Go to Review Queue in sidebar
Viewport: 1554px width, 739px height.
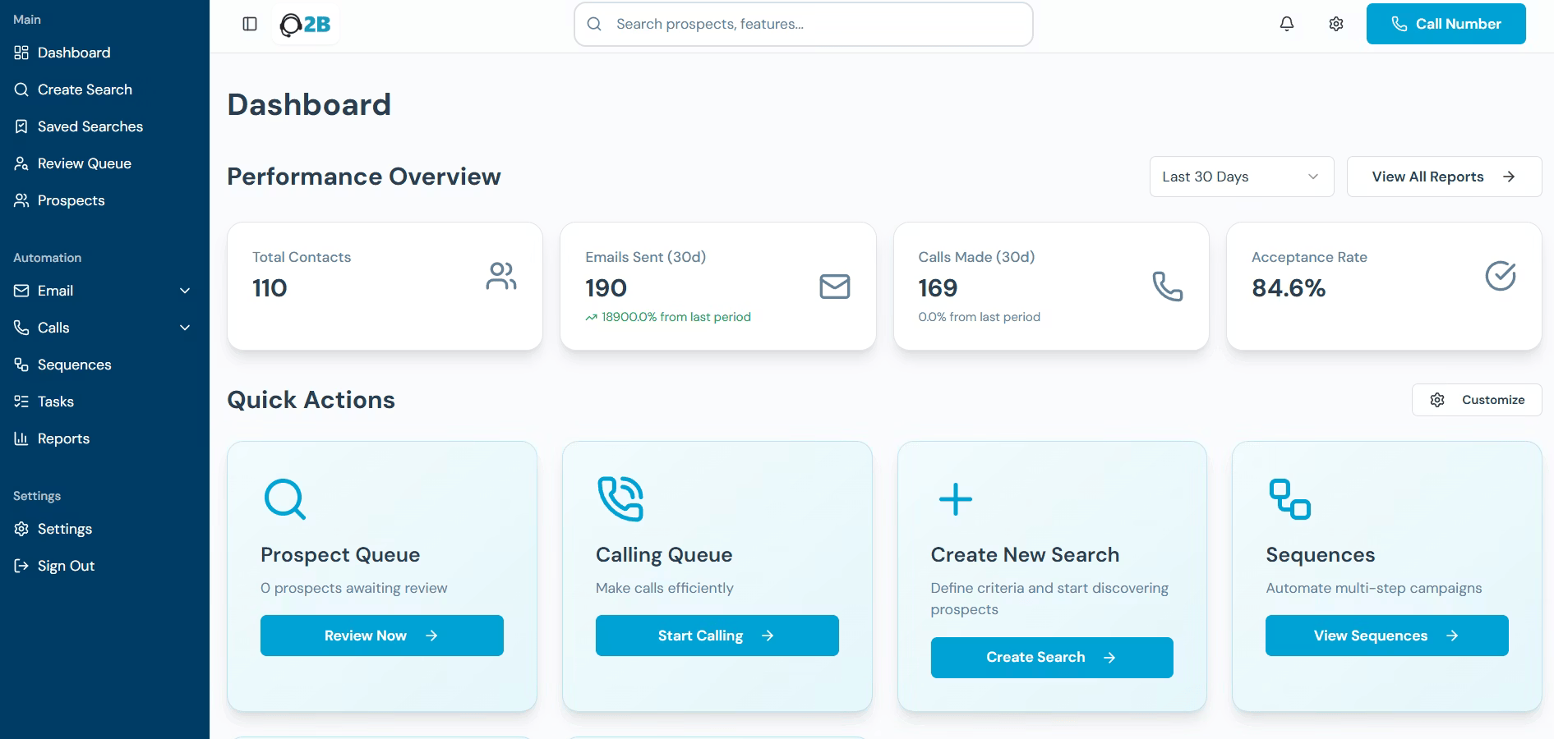[84, 163]
